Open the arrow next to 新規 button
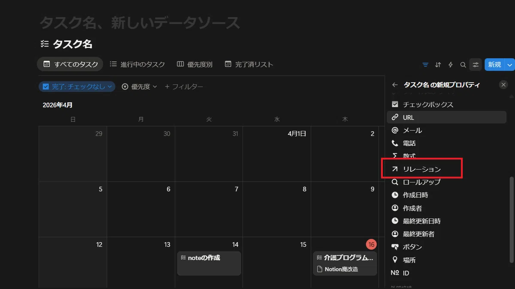The image size is (515, 289). [x=510, y=65]
